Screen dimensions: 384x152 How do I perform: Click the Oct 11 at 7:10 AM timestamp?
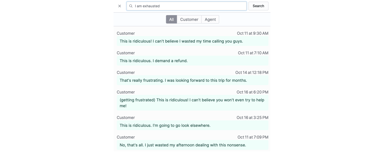253,53
